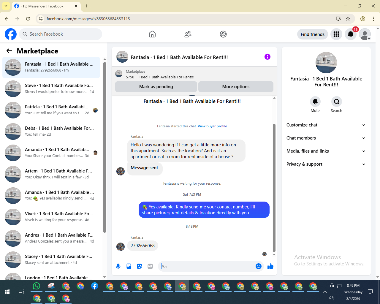Open Windows Task View
The height and width of the screenshot is (304, 380).
coord(21,292)
